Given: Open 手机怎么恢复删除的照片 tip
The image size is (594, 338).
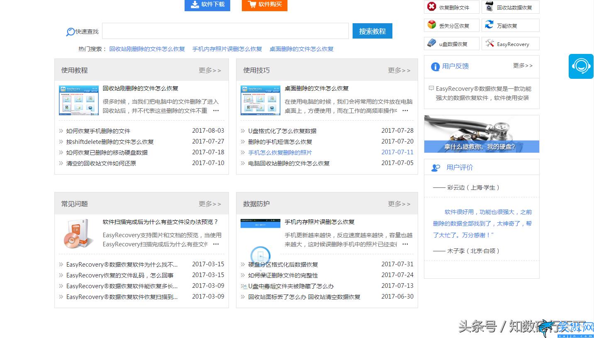Looking at the screenshot, I should [280, 153].
